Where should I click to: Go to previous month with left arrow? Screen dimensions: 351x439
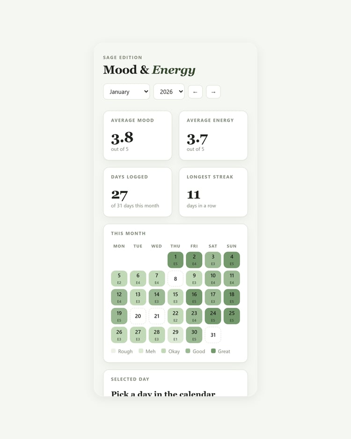[x=195, y=92]
